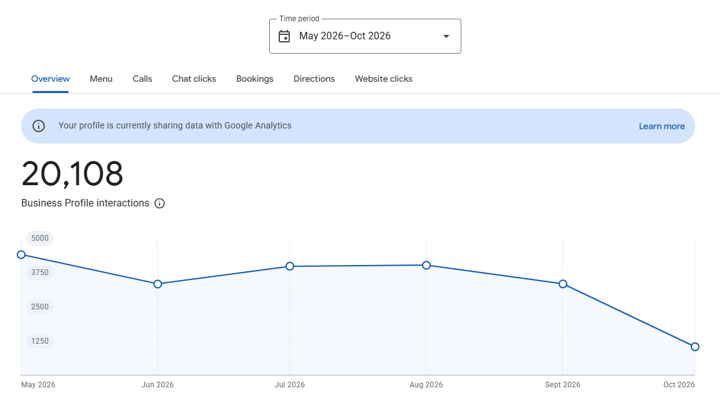Open the Menu tab
Viewport: 720px width, 406px height.
pyautogui.click(x=101, y=79)
